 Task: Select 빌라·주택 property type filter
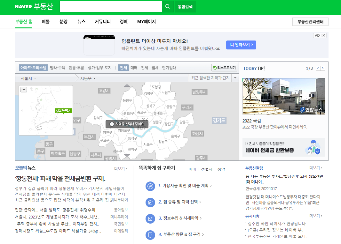[58, 68]
